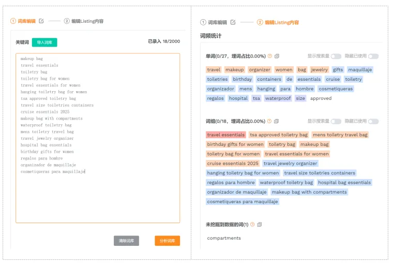Click the 'mens' single-word tag

[246, 89]
